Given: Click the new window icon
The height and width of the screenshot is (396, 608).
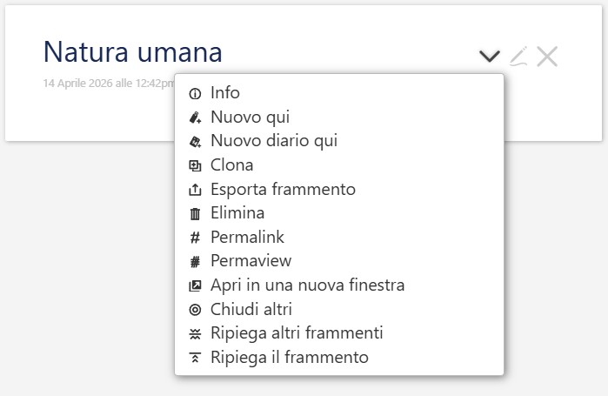Looking at the screenshot, I should [x=195, y=285].
